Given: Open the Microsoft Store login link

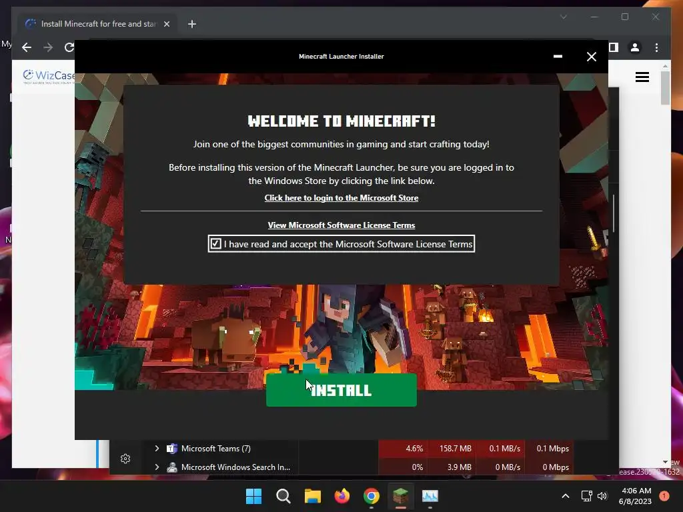Looking at the screenshot, I should pyautogui.click(x=341, y=197).
